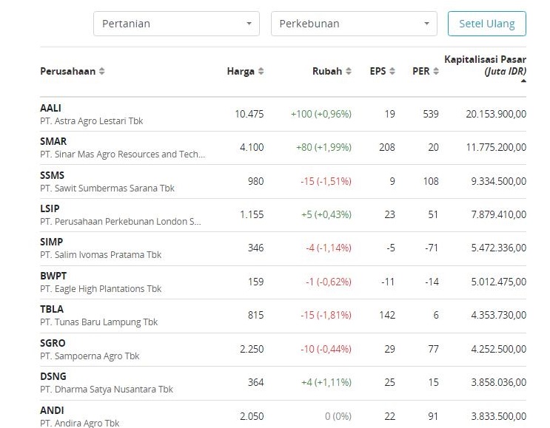Click SIMP PER value -71
Viewport: 550px width, 428px height.
coord(432,248)
